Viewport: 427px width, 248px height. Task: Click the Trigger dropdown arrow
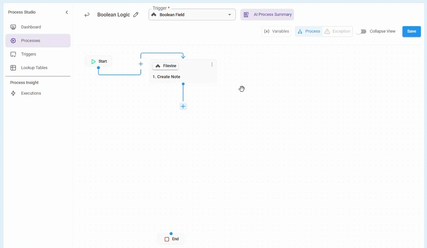230,15
